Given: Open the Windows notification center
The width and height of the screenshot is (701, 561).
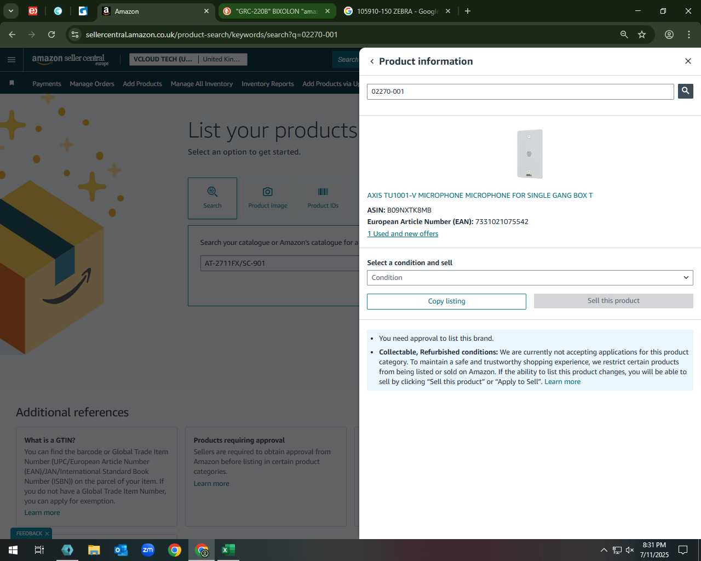Looking at the screenshot, I should tap(683, 550).
